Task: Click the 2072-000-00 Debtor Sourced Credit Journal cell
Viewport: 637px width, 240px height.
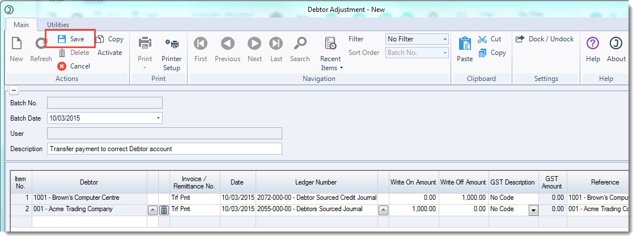Action: [x=316, y=198]
